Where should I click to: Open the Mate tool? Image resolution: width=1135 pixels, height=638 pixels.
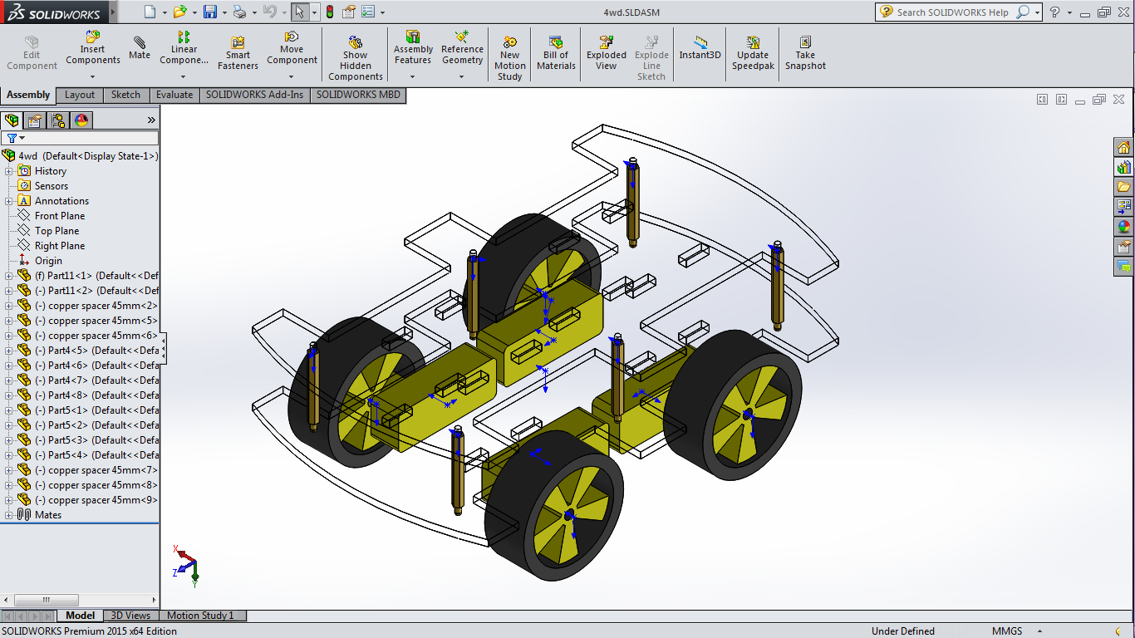point(140,47)
